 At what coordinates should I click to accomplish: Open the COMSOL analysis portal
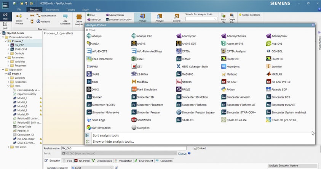274,51
